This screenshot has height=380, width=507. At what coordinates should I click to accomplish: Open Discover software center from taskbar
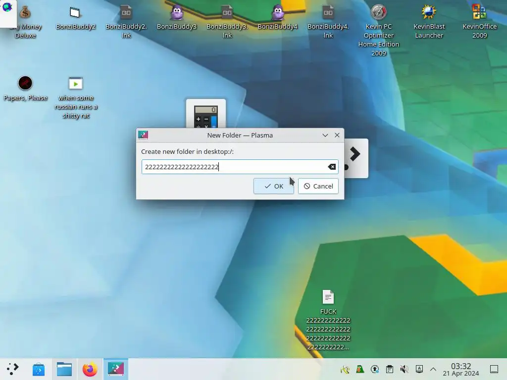click(39, 369)
